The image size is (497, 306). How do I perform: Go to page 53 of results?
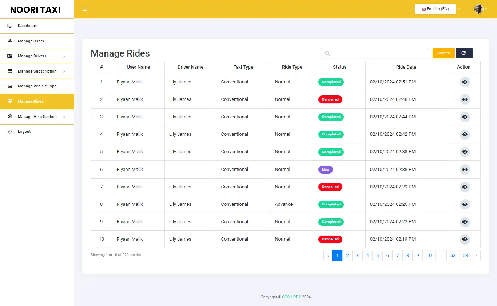pyautogui.click(x=465, y=256)
